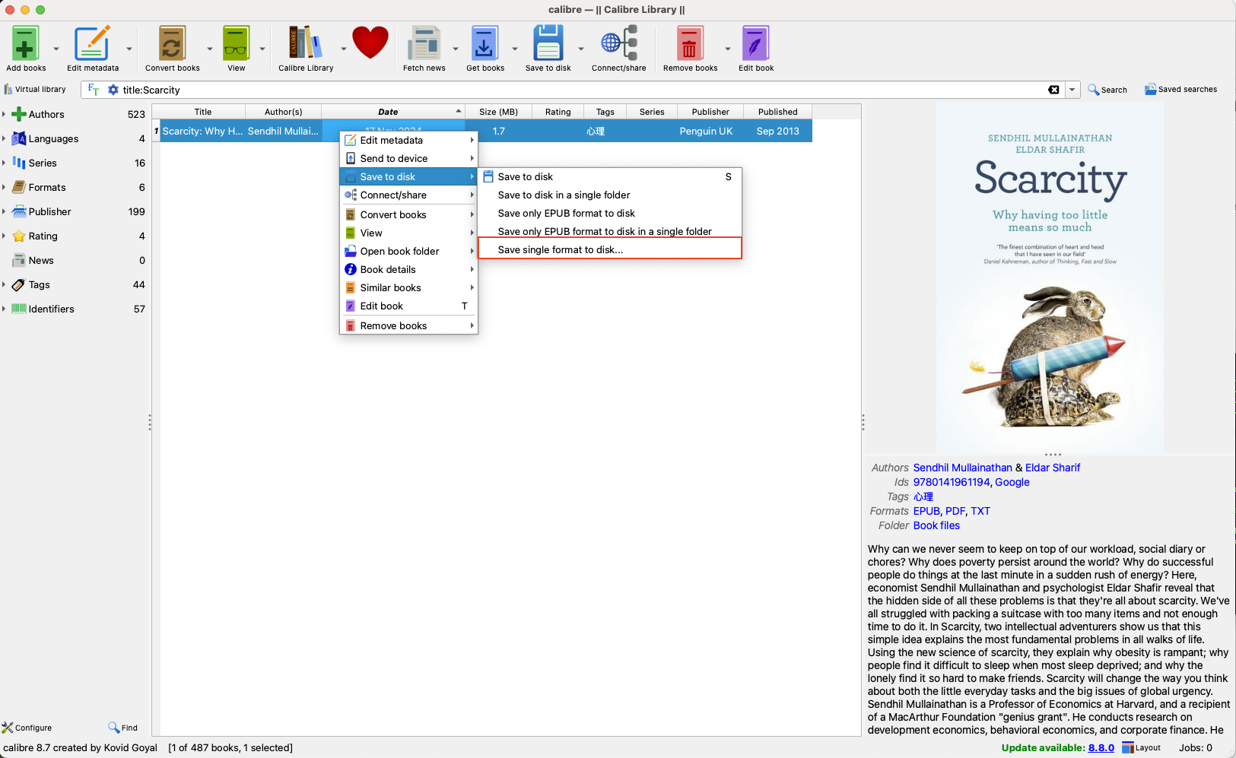Click the Fetch news toolbar icon

[x=424, y=44]
